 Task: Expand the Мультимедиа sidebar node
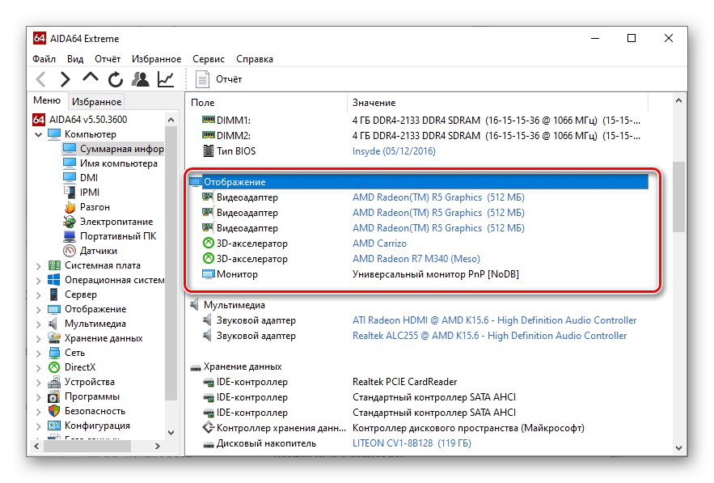point(39,324)
